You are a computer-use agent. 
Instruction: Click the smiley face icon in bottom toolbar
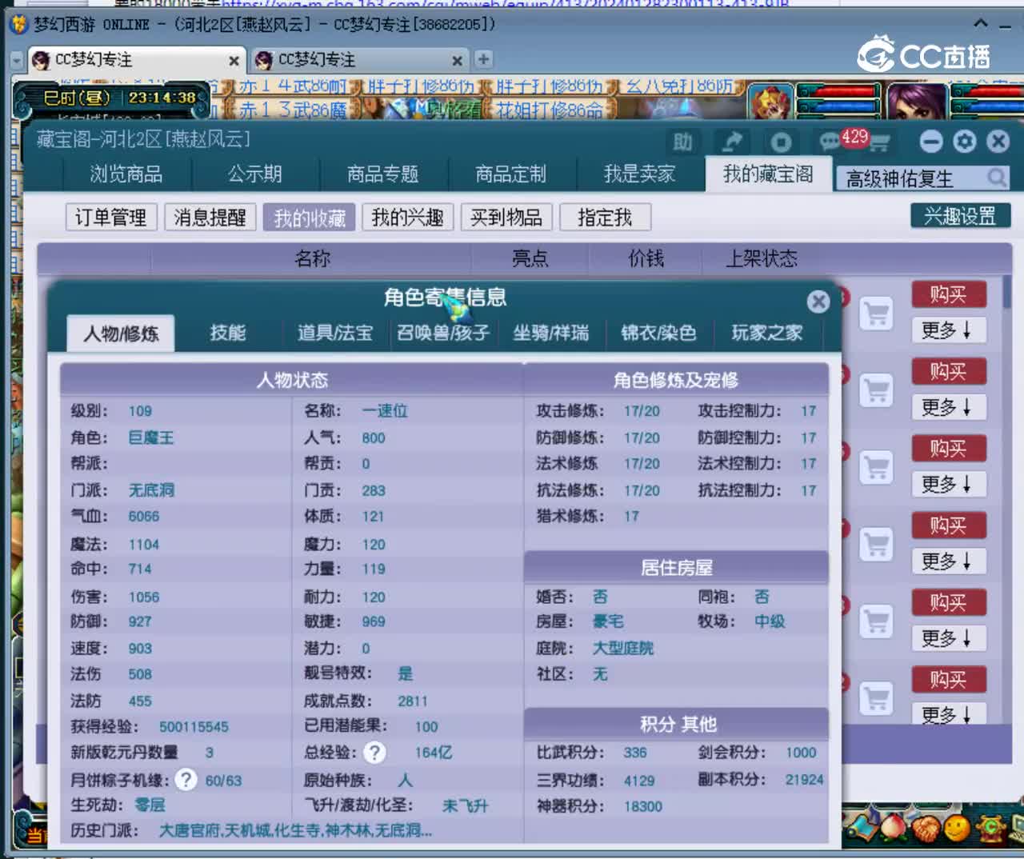[957, 829]
